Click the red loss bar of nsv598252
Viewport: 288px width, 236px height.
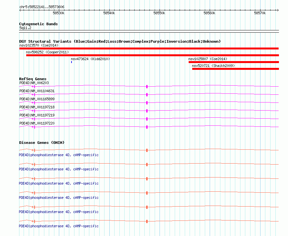tap(152, 55)
